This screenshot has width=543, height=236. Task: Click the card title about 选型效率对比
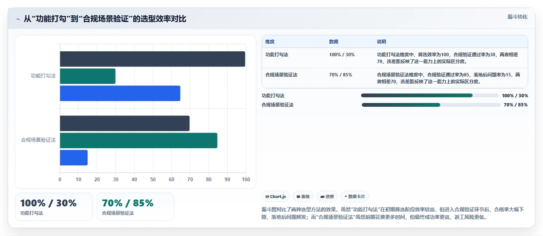pos(105,19)
